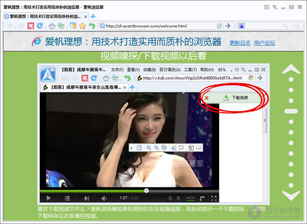This screenshot has height=224, width=307.
Task: Click the zoom-in magnifier in the floating toolbar
Action: point(148,147)
